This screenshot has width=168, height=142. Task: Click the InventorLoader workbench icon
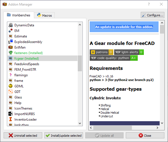pos(11,120)
